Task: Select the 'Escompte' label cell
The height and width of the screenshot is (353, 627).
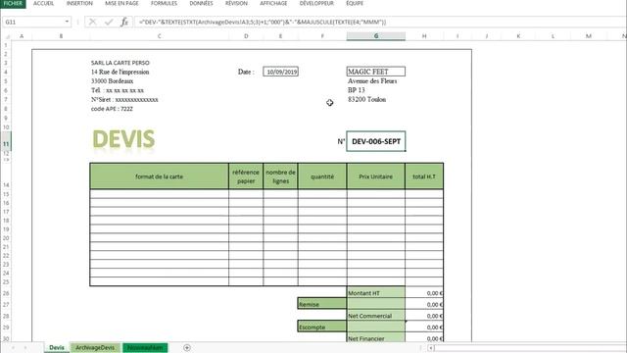Action: tap(322, 327)
